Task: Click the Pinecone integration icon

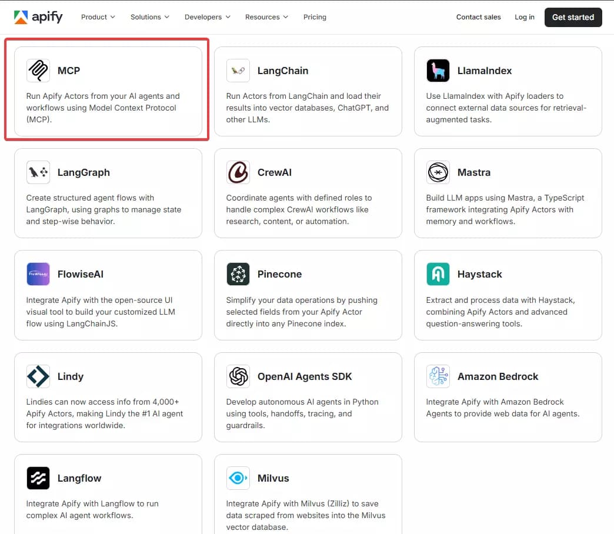Action: tap(238, 274)
